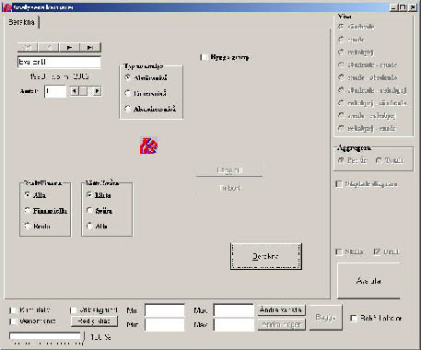Image resolution: width=421 pixels, height=350 pixels.
Task: Jump to last record arrow button
Action: pyautogui.click(x=90, y=47)
